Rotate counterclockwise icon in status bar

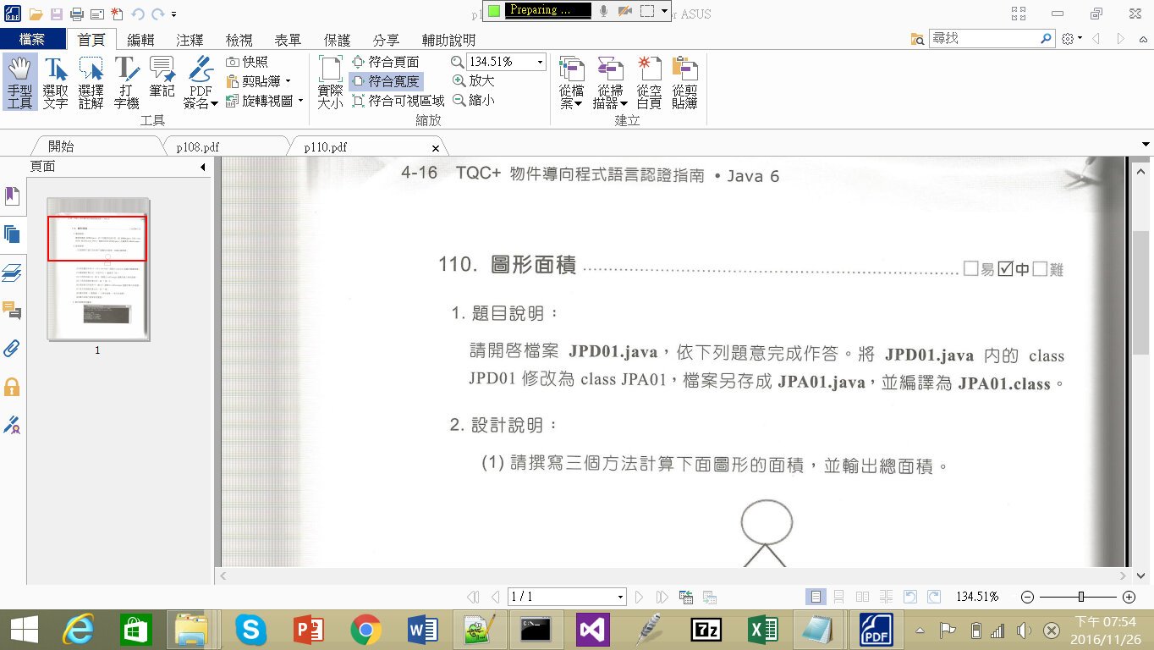[910, 597]
